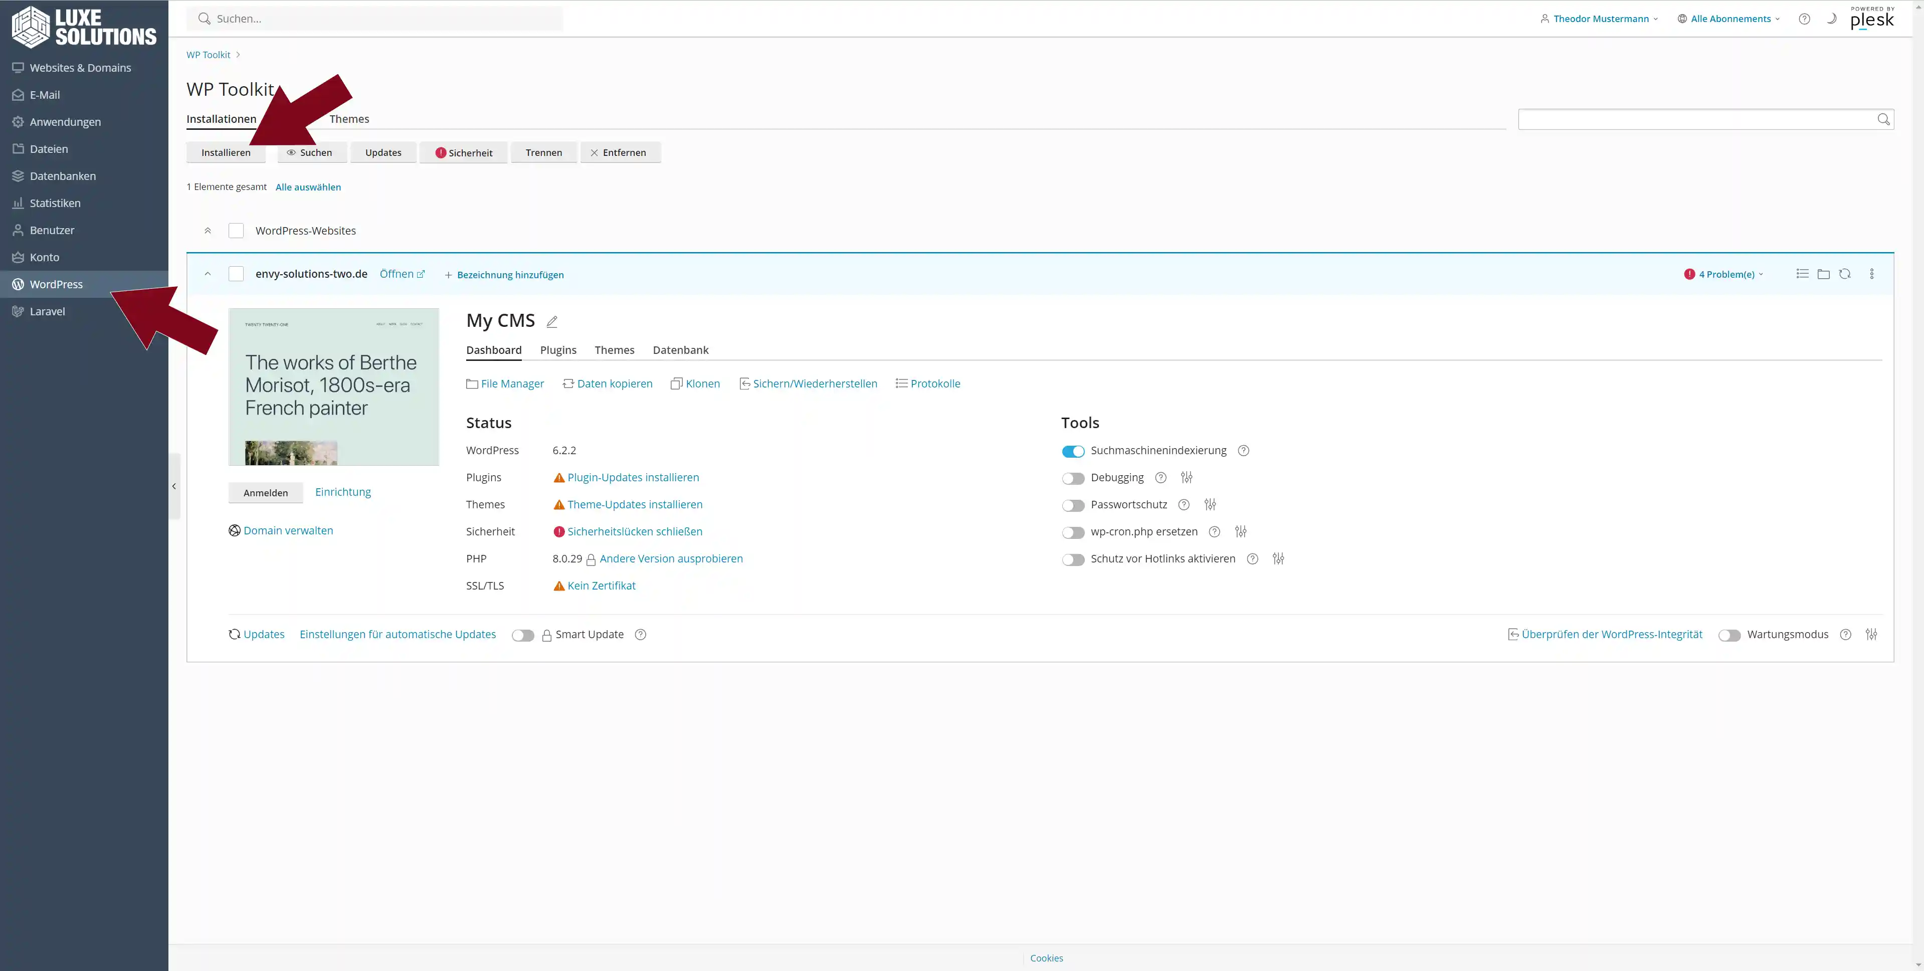Open E-Mail in the sidebar
The image size is (1924, 971).
tap(84, 95)
